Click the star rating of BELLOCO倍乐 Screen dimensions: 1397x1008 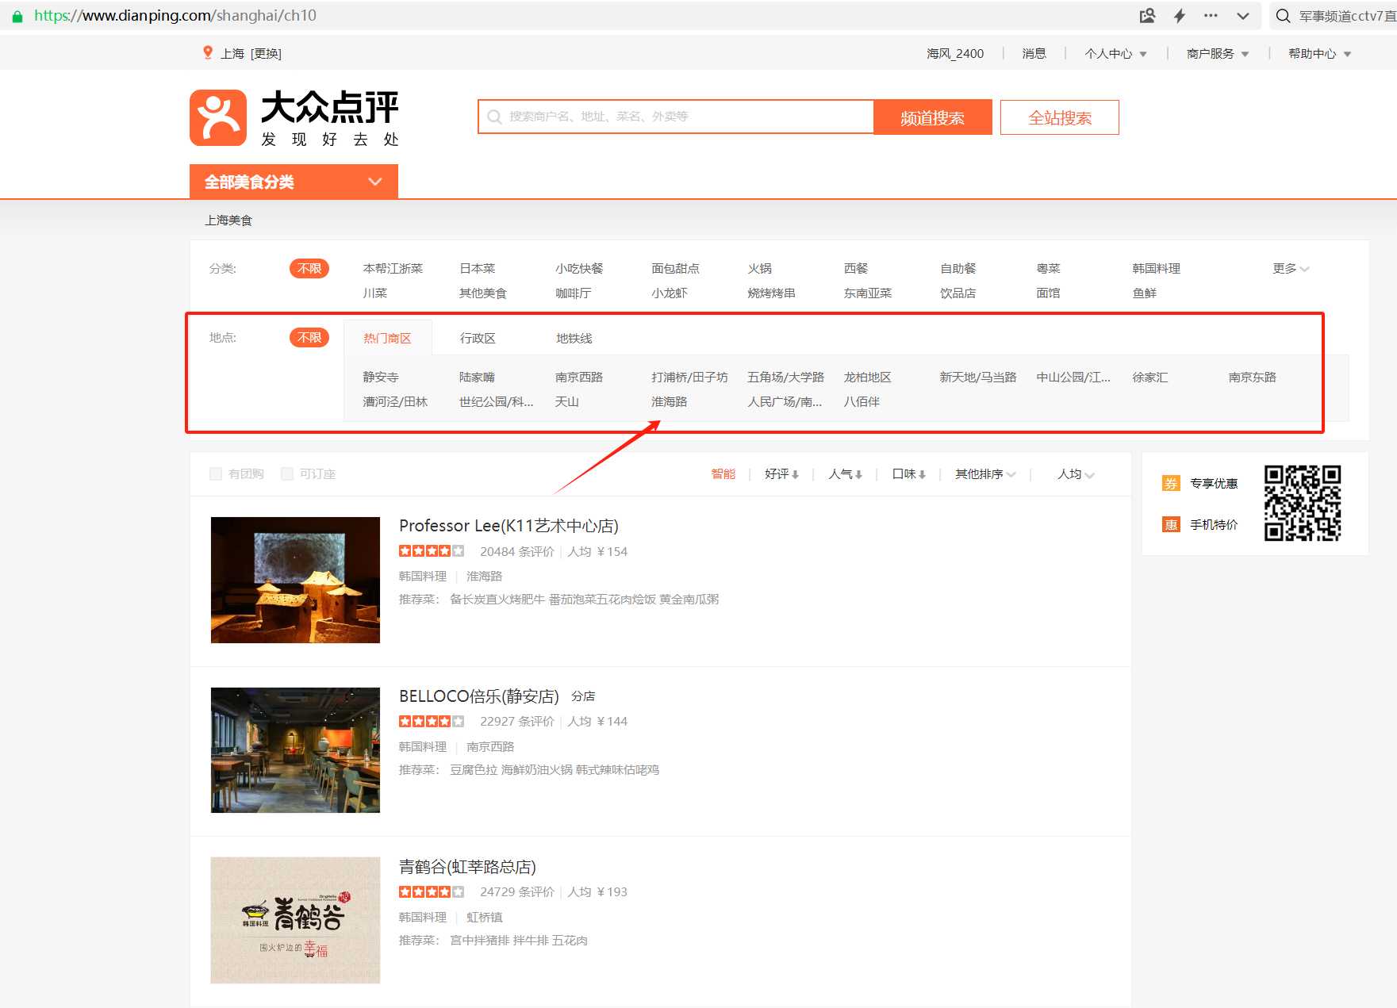[432, 721]
